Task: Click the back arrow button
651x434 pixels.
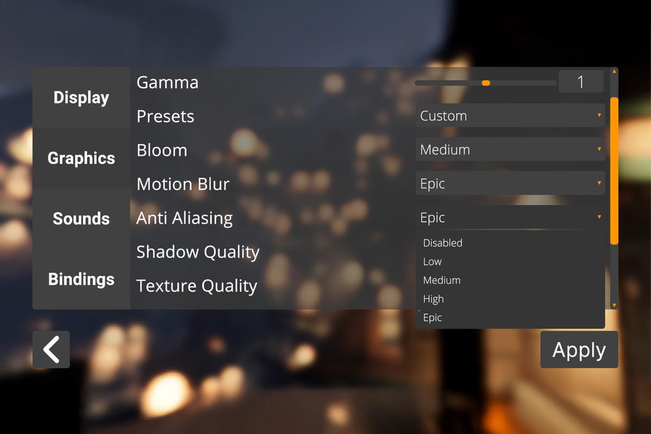Action: tap(50, 349)
